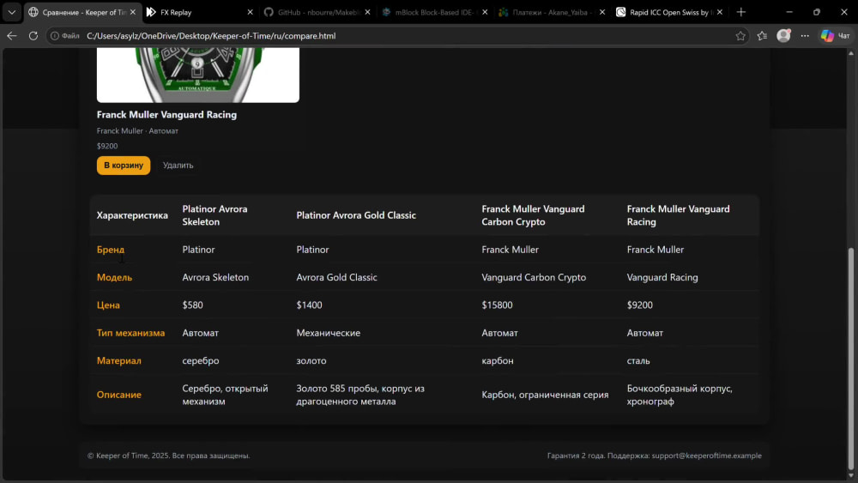Viewport: 858px width, 483px height.
Task: Close the GitHub tab
Action: pos(367,12)
